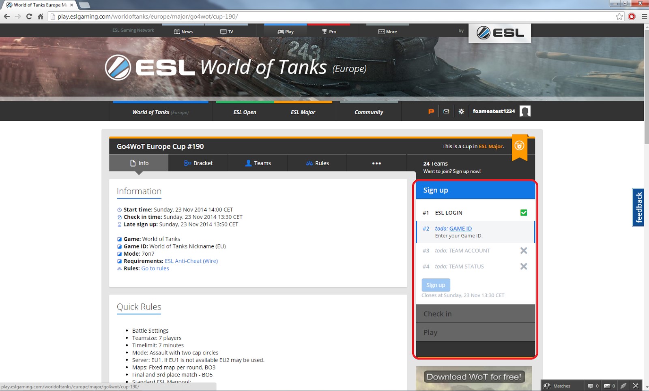
Task: Open the Chrome menu hamburger icon
Action: coord(644,17)
